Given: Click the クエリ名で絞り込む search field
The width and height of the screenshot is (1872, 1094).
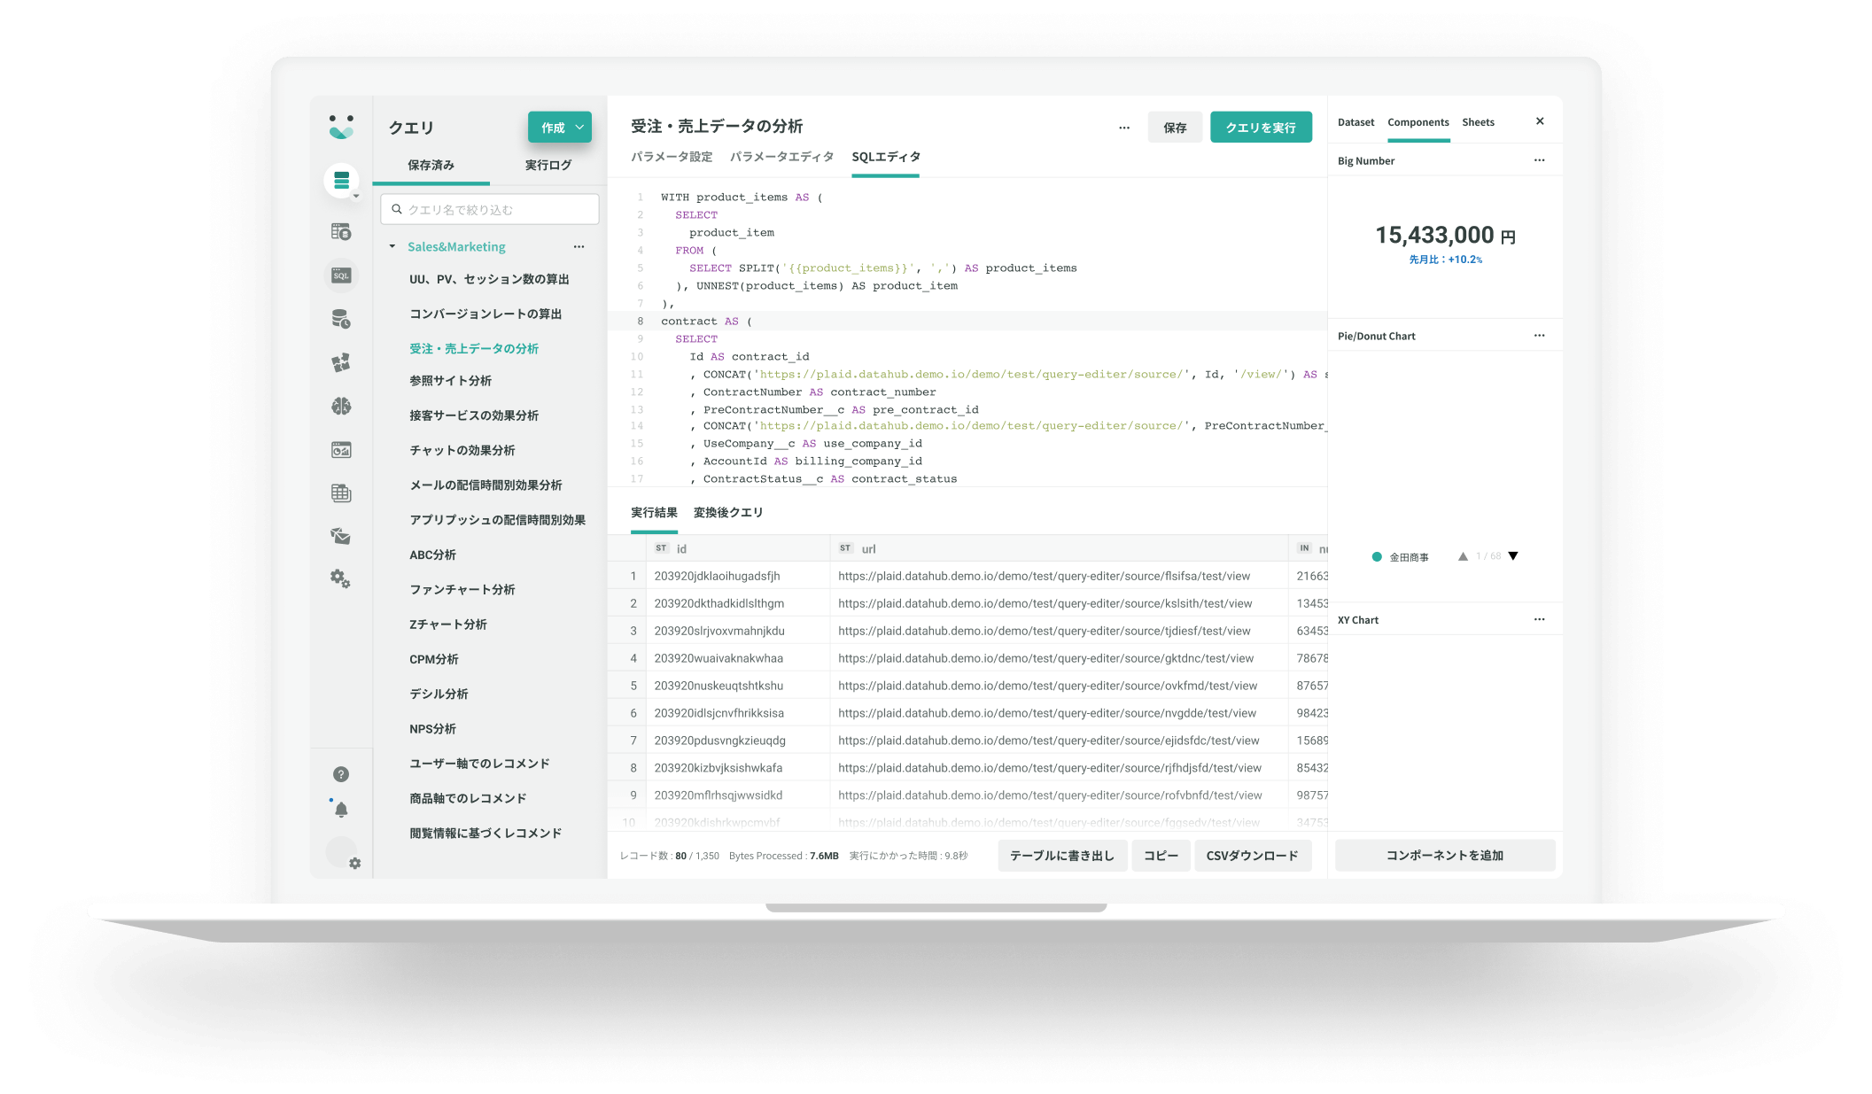Looking at the screenshot, I should pos(489,208).
